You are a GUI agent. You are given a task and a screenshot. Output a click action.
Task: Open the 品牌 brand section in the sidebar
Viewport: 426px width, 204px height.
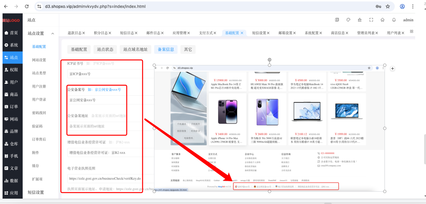click(x=11, y=131)
